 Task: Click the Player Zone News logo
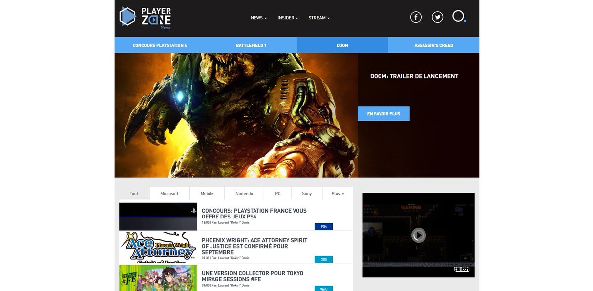point(145,18)
